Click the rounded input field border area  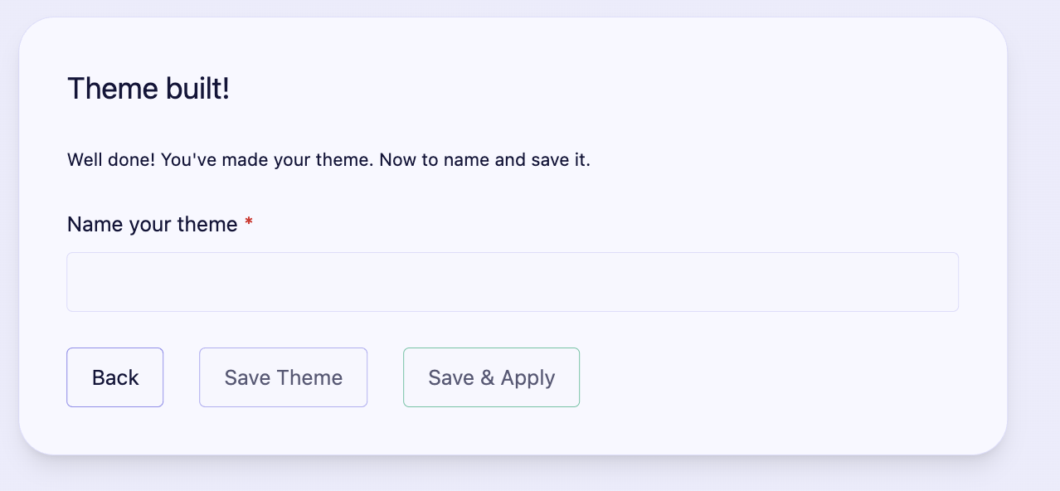(513, 254)
